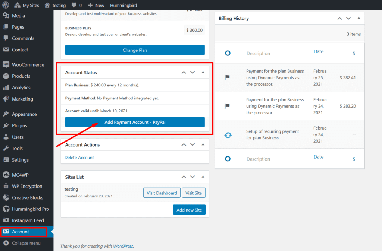Move Sites List panel up
The height and width of the screenshot is (251, 382).
click(184, 177)
